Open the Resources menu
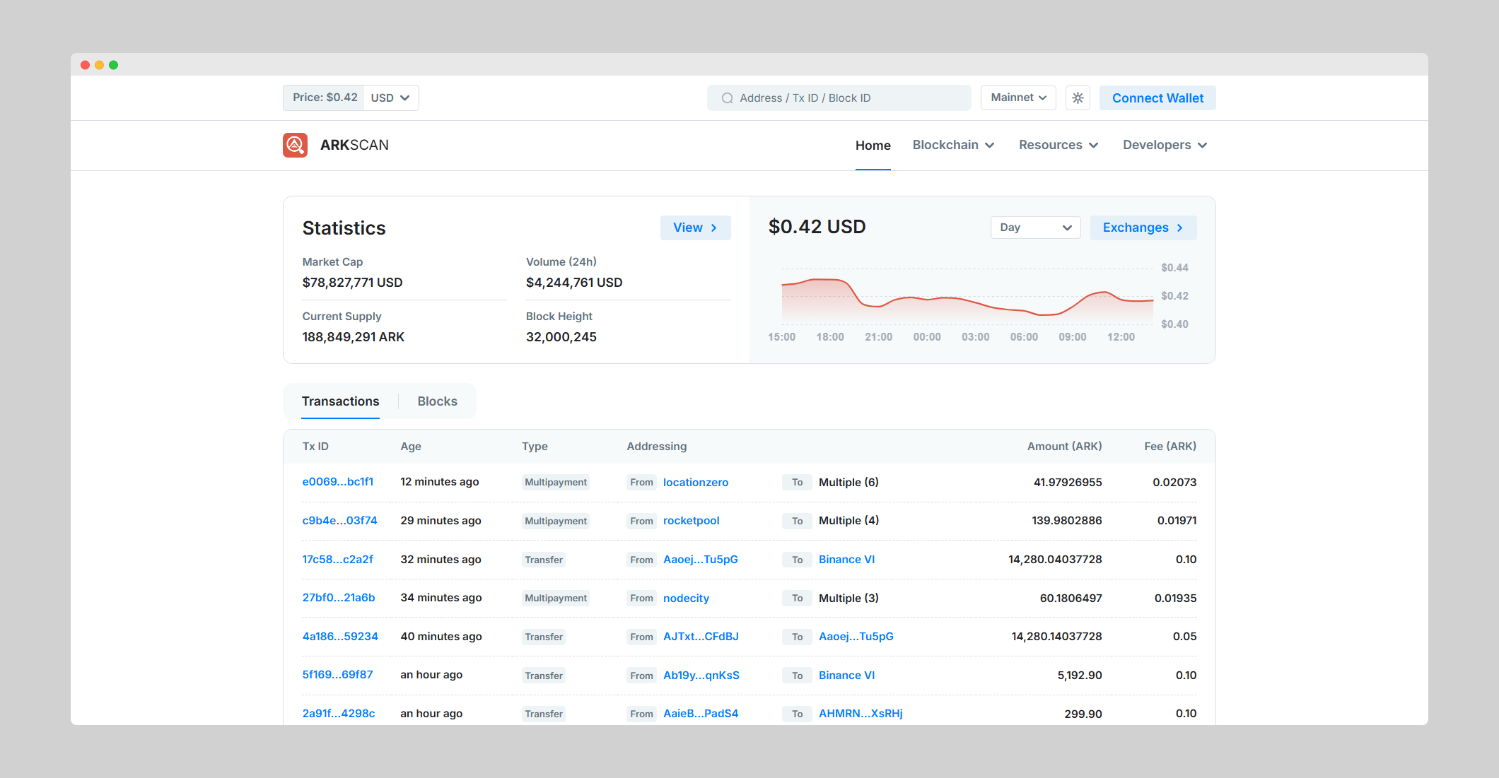The image size is (1499, 778). (x=1058, y=145)
